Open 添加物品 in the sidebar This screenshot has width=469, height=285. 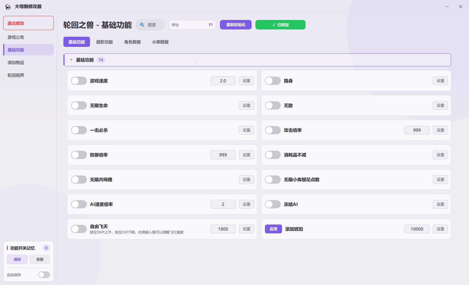[x=29, y=62]
